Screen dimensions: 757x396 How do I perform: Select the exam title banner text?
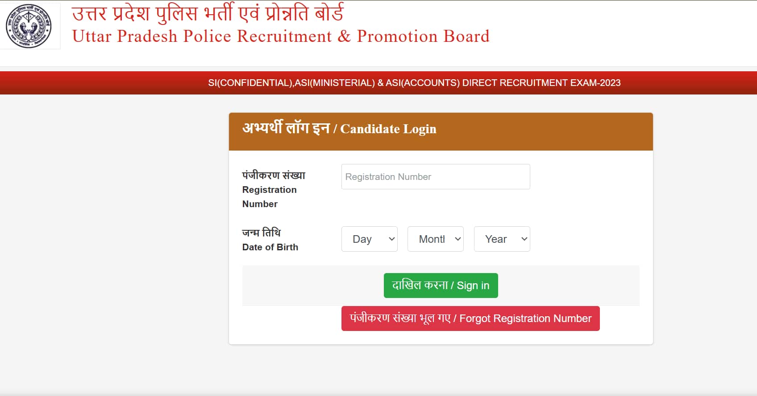415,82
